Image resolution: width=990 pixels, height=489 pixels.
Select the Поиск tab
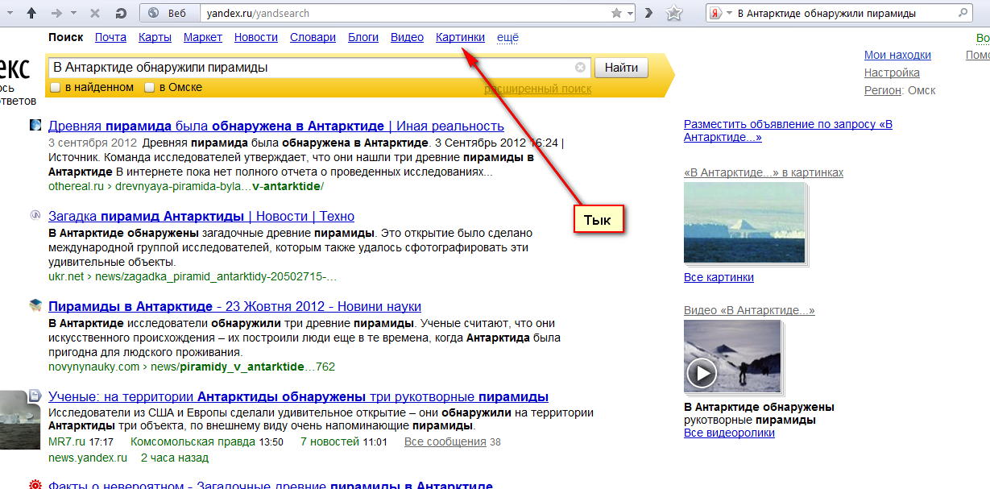pos(65,37)
